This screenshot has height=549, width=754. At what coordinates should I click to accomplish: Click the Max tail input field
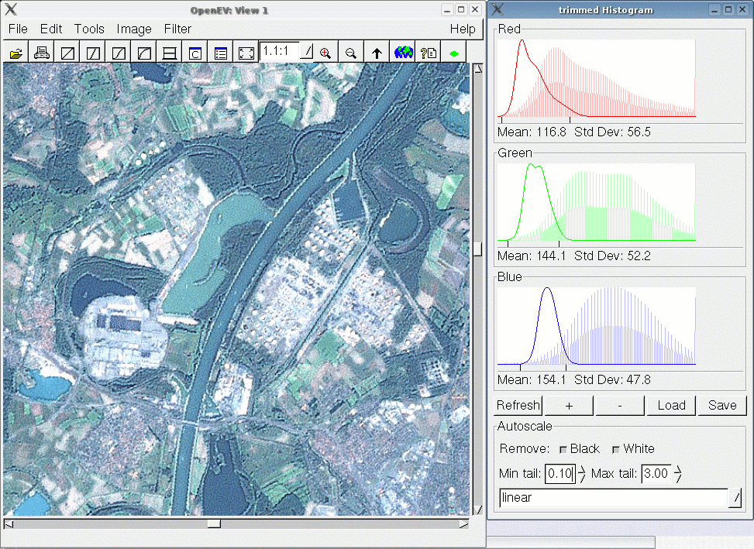(656, 474)
